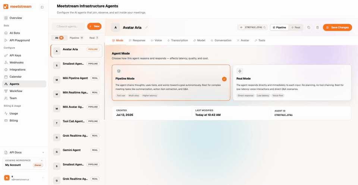358x185 pixels.
Task: Click Today at 10:42 AM timestamp
Action: click(x=208, y=115)
